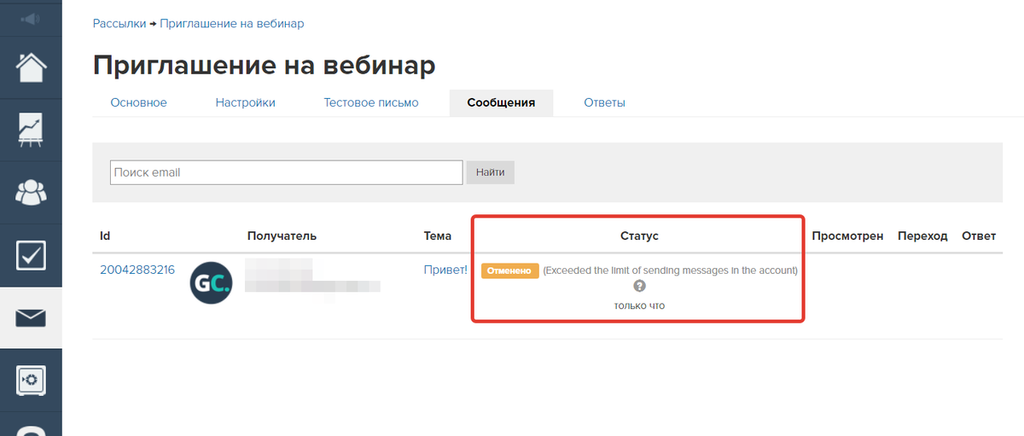The width and height of the screenshot is (1024, 436).
Task: Focus the Поиск email input field
Action: pyautogui.click(x=286, y=172)
